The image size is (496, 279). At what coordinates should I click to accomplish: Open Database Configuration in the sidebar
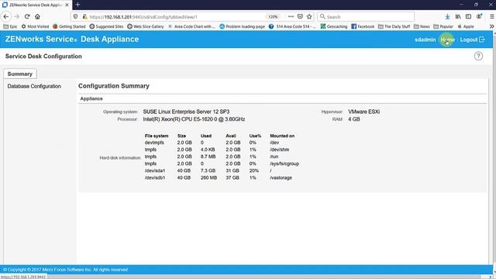(34, 86)
